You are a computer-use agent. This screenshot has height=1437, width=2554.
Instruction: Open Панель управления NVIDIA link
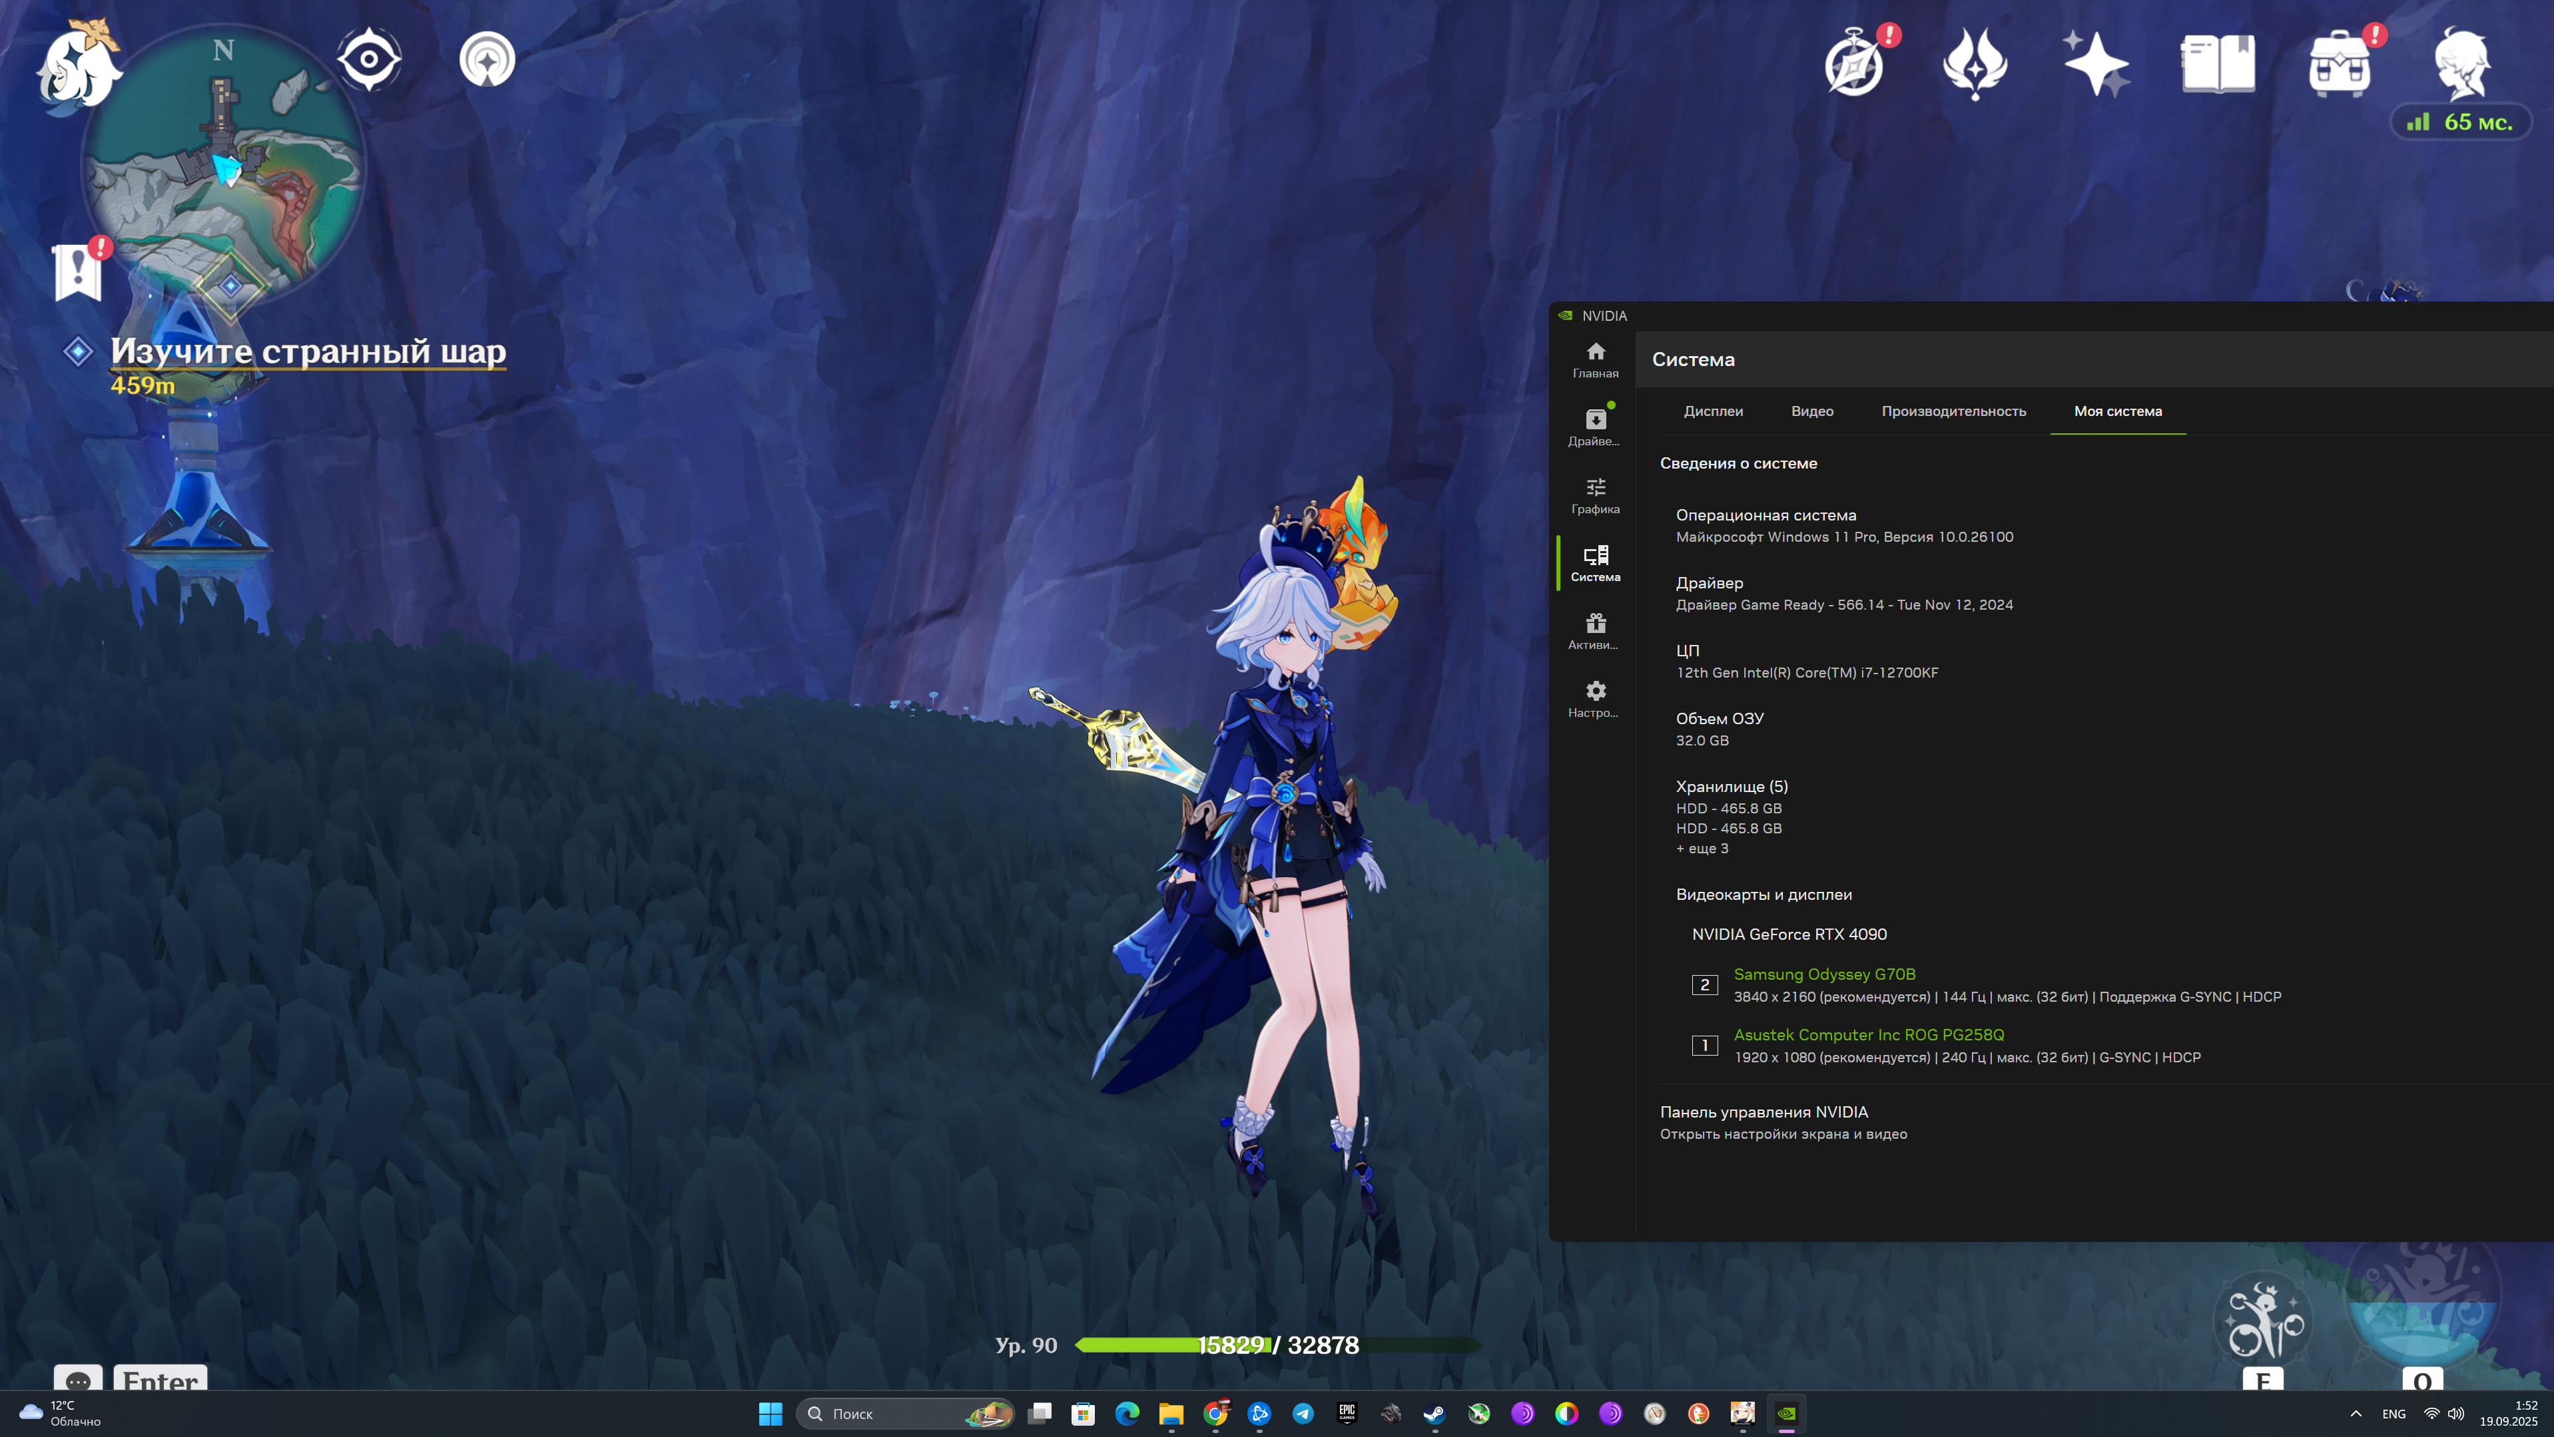pyautogui.click(x=1763, y=1112)
